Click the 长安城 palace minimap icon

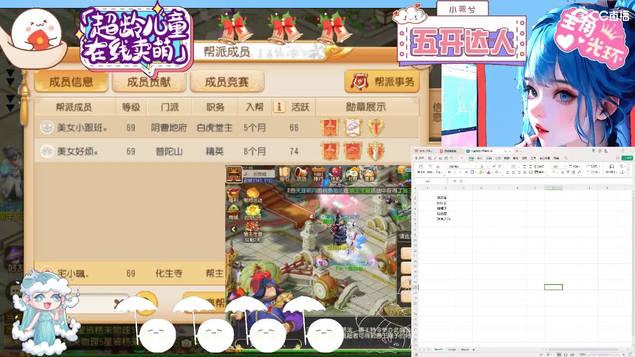point(234,174)
